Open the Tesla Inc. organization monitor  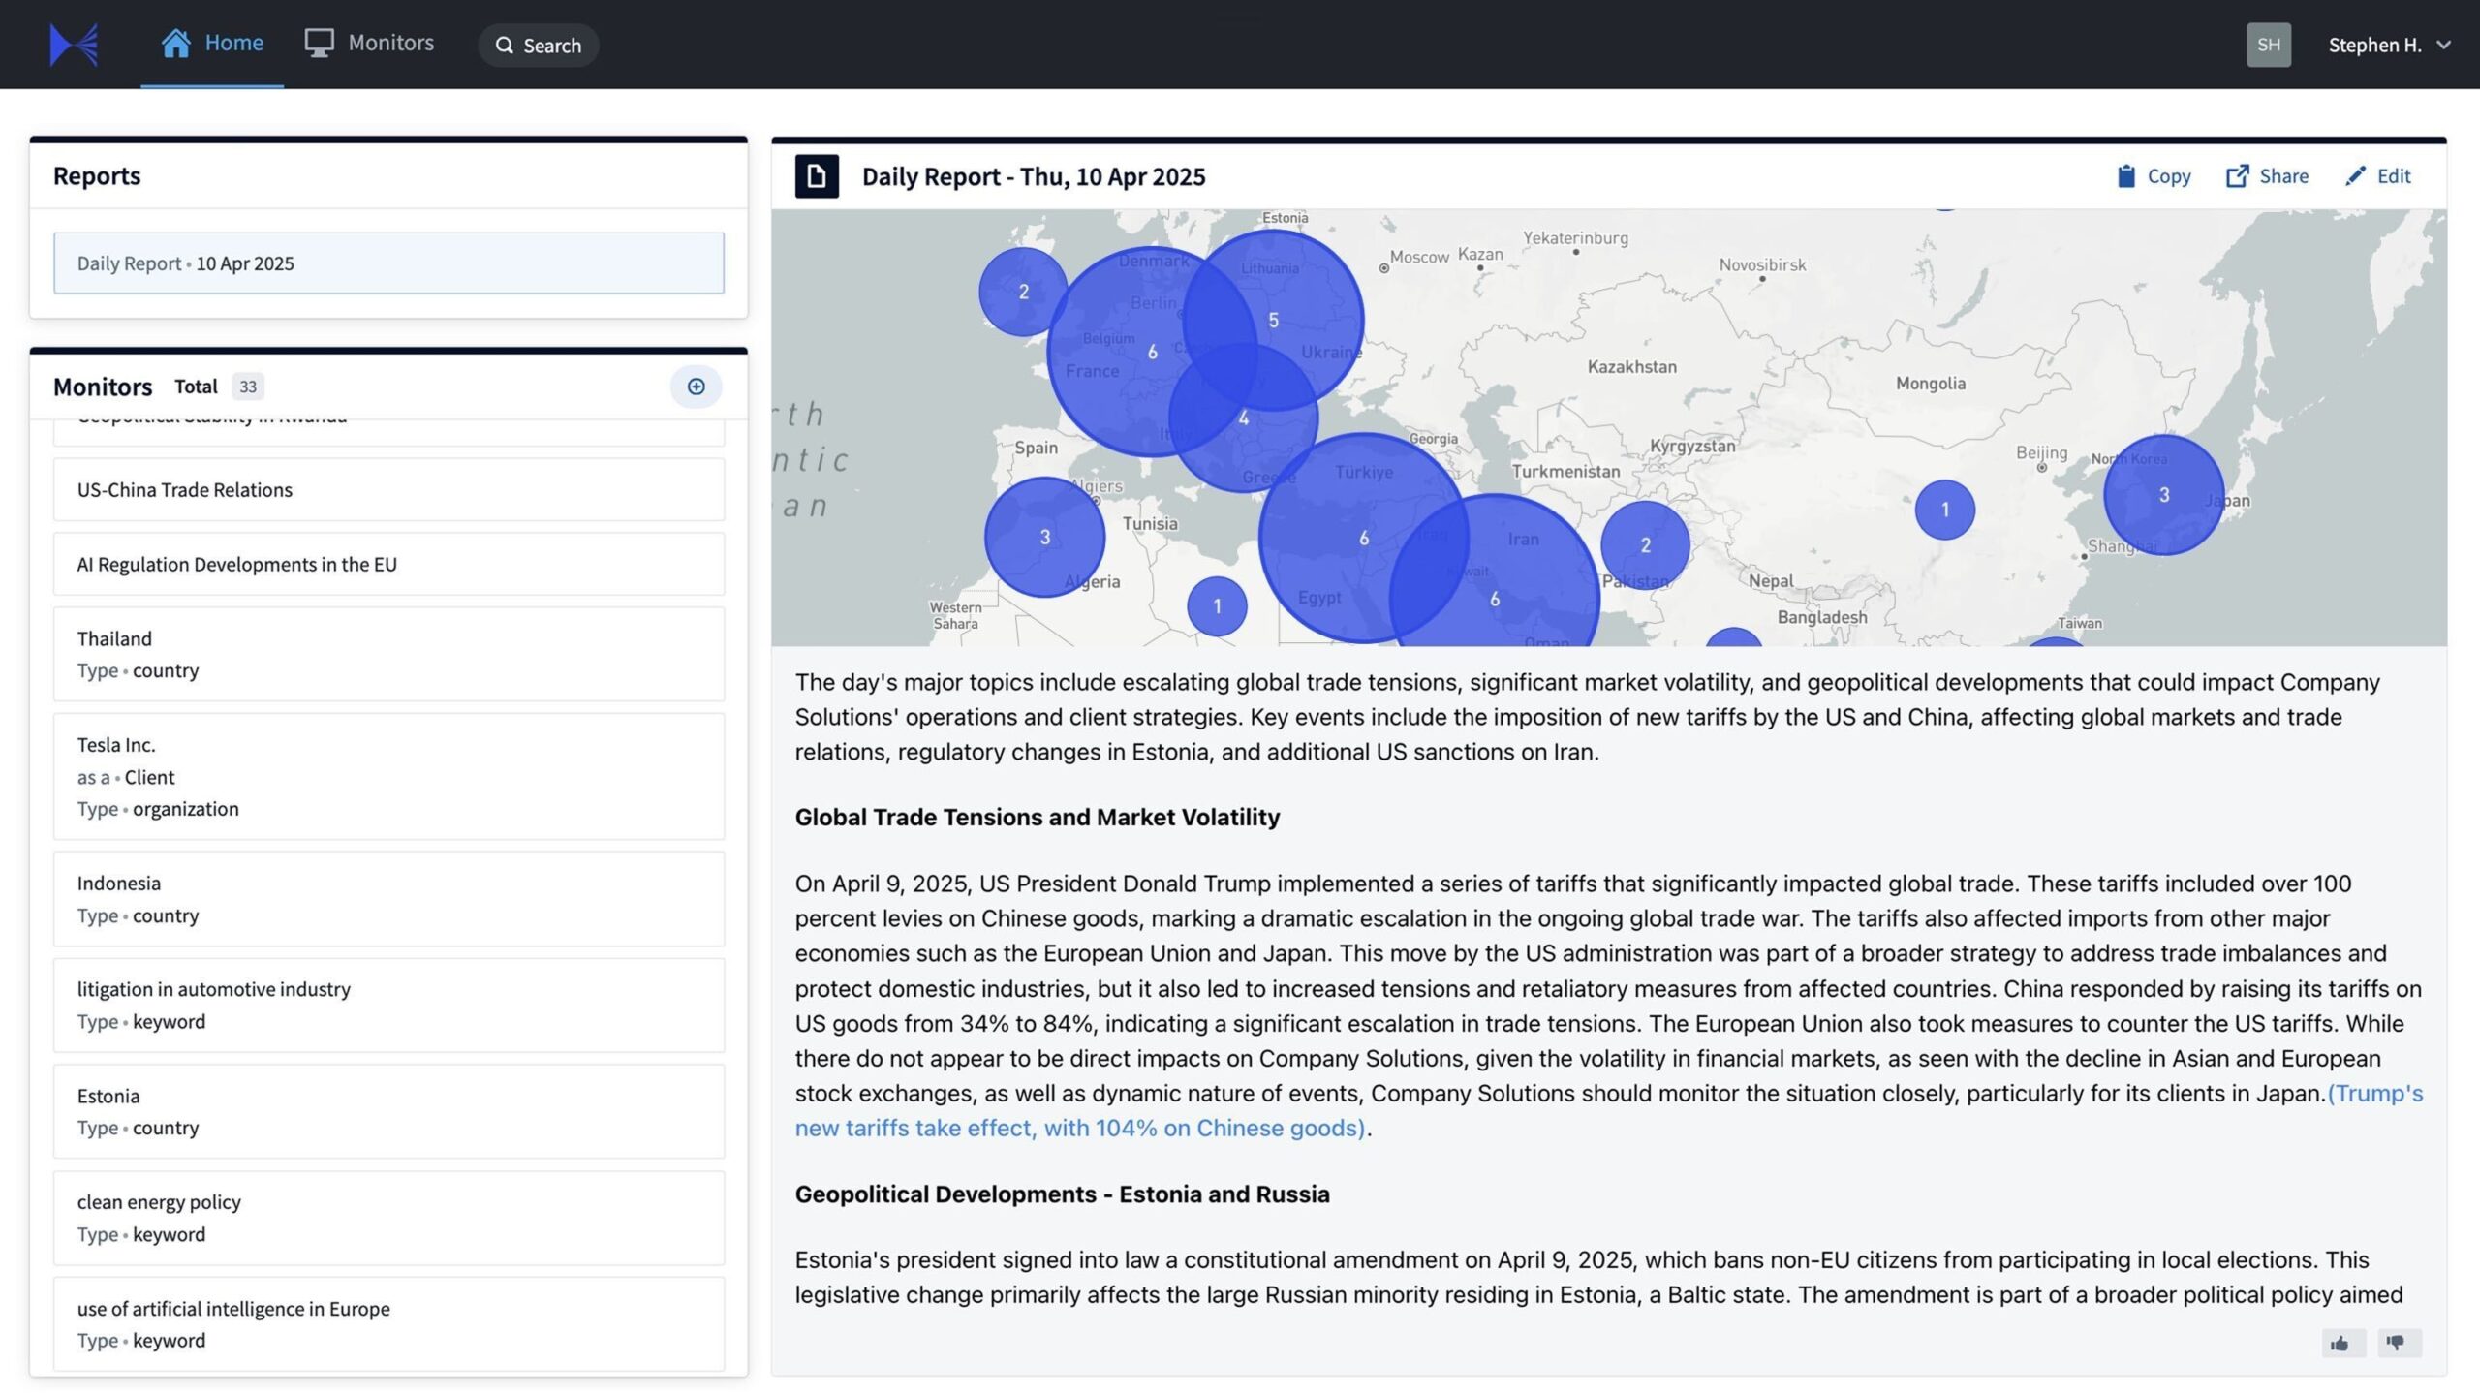[388, 776]
